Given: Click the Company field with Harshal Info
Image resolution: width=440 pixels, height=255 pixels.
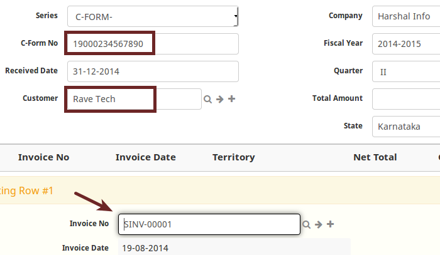Looking at the screenshot, I should point(405,16).
